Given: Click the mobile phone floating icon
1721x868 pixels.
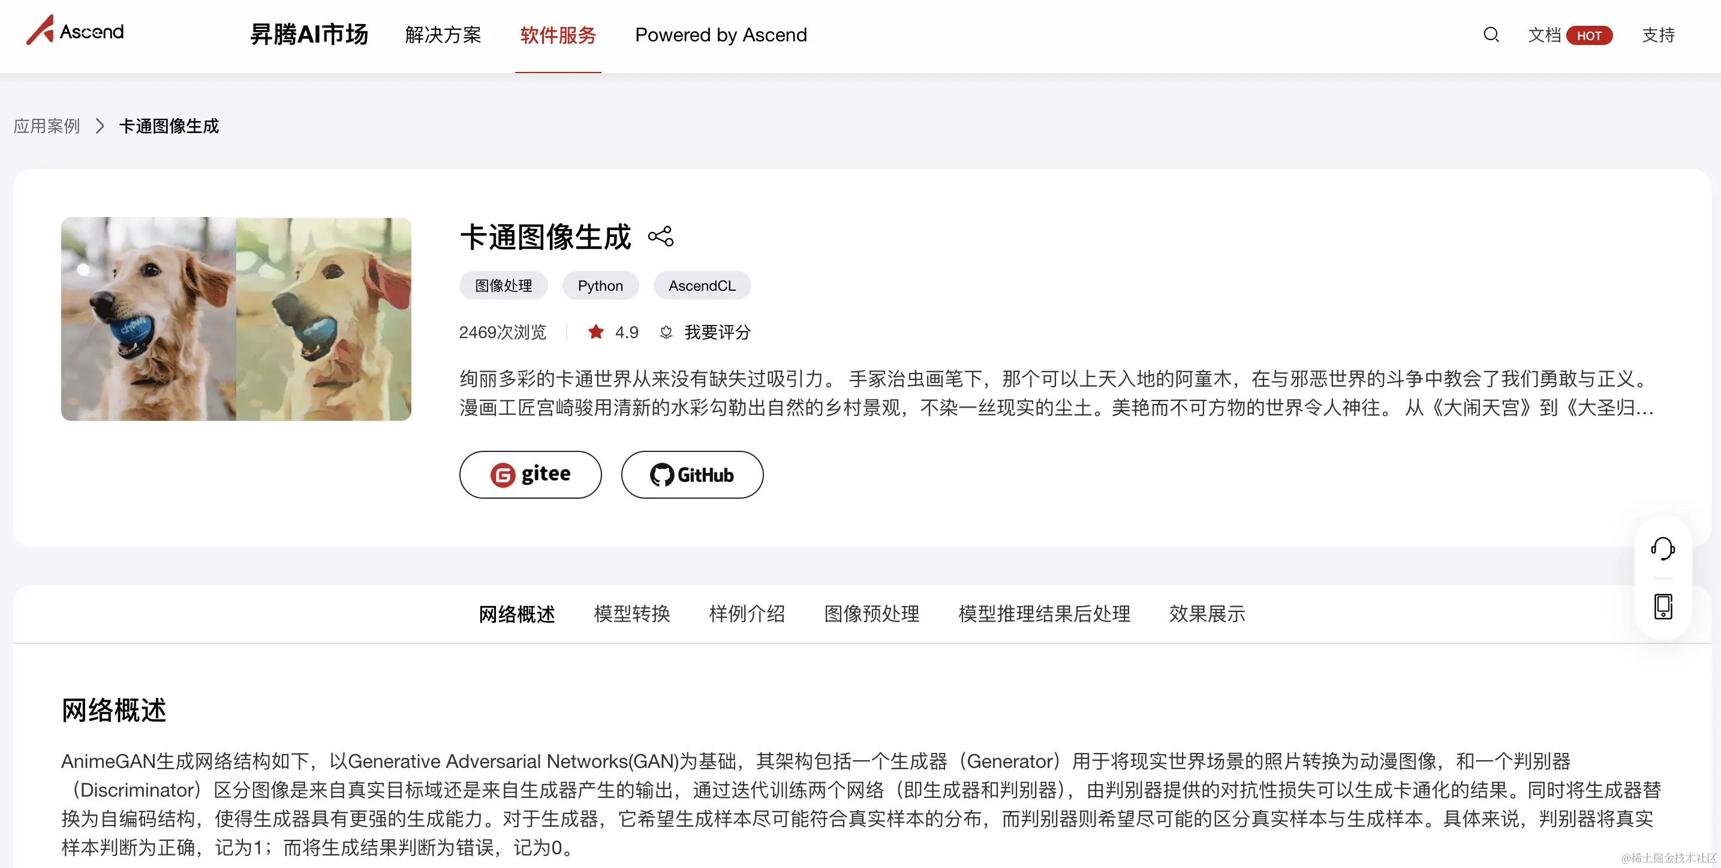Looking at the screenshot, I should point(1662,606).
